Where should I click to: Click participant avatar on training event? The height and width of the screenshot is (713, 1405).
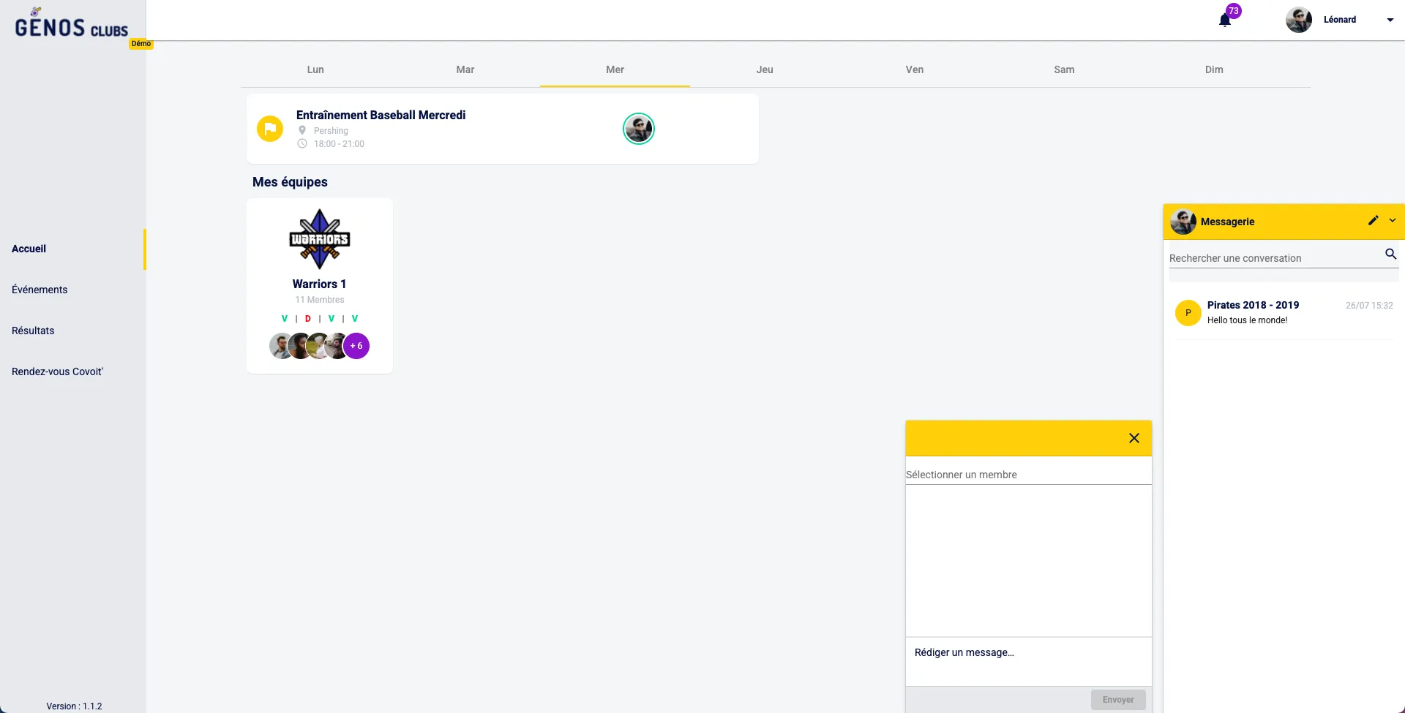coord(638,129)
